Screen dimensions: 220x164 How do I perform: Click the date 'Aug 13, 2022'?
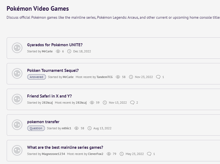102,128
